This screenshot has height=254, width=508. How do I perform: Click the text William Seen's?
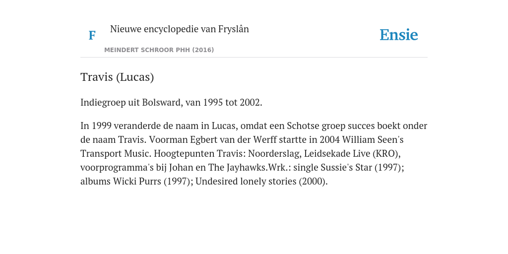373,139
